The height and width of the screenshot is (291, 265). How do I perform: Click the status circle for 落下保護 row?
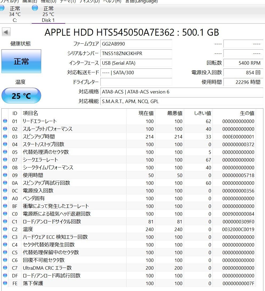pos(5,283)
